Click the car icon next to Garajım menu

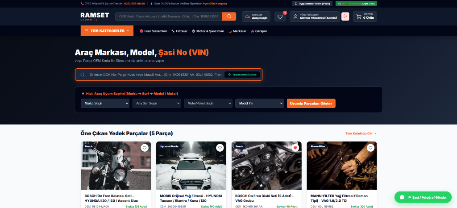253,31
